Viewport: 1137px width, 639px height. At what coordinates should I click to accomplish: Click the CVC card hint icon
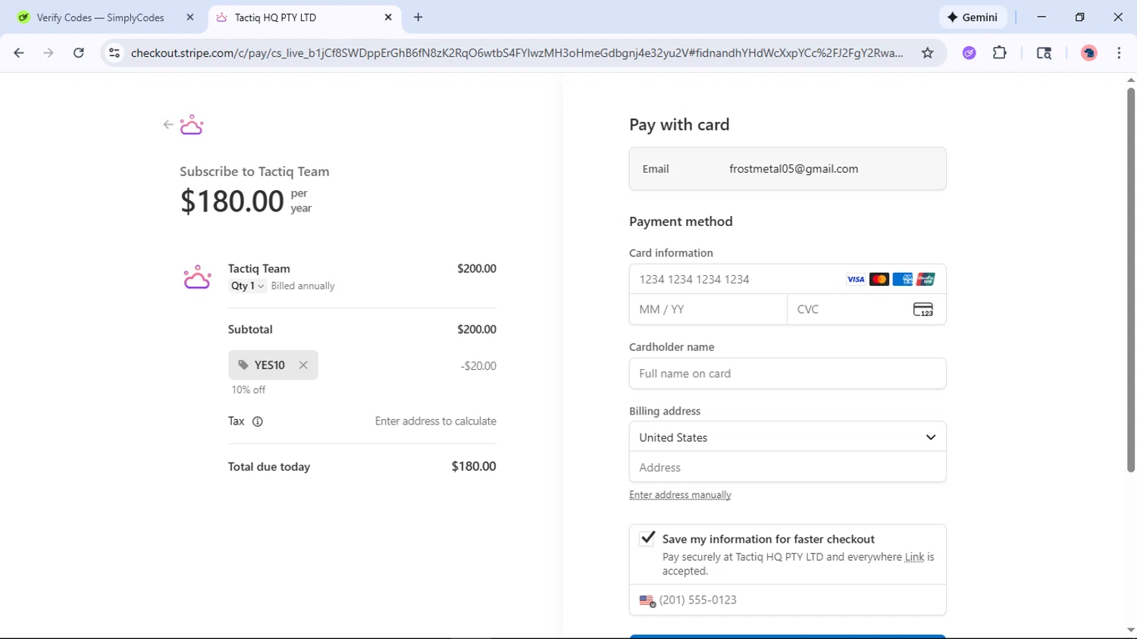(923, 309)
